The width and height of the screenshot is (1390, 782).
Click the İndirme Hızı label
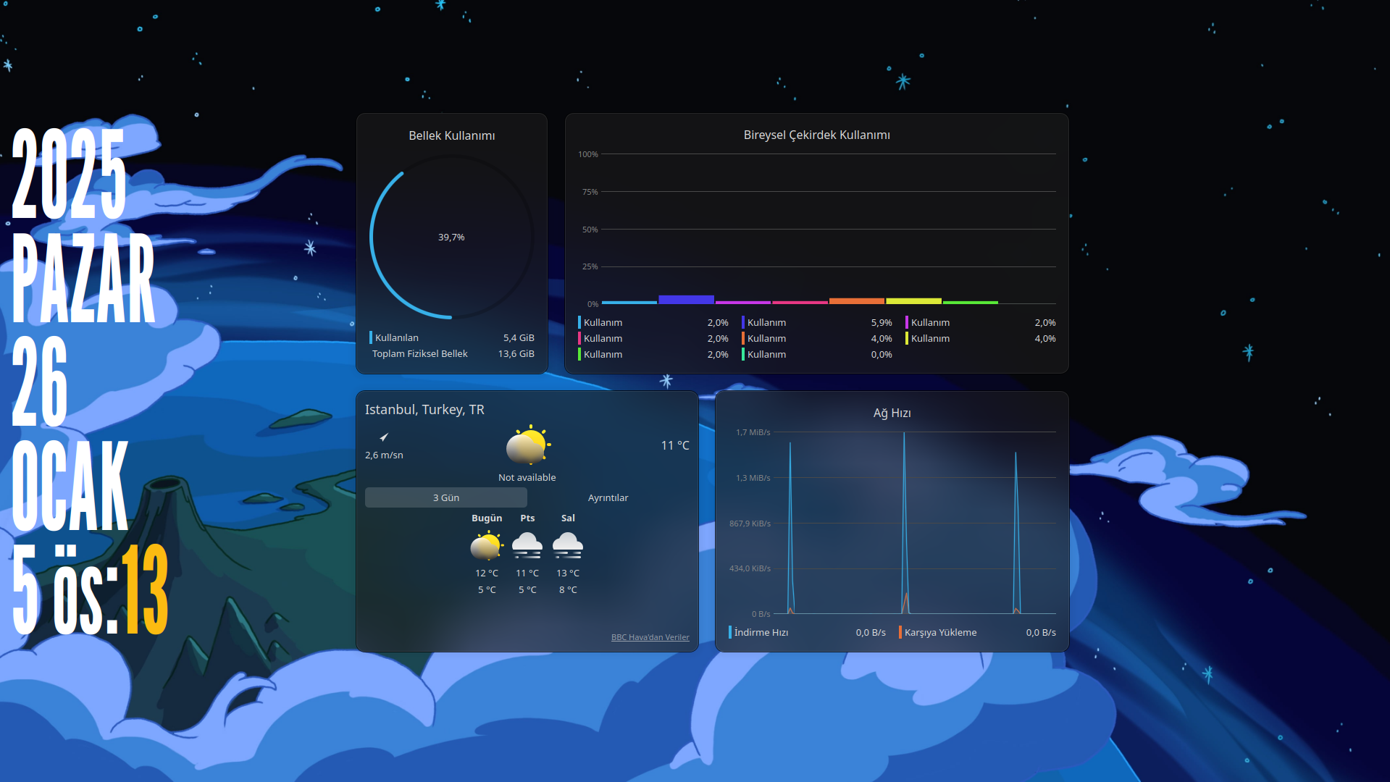[x=761, y=632]
